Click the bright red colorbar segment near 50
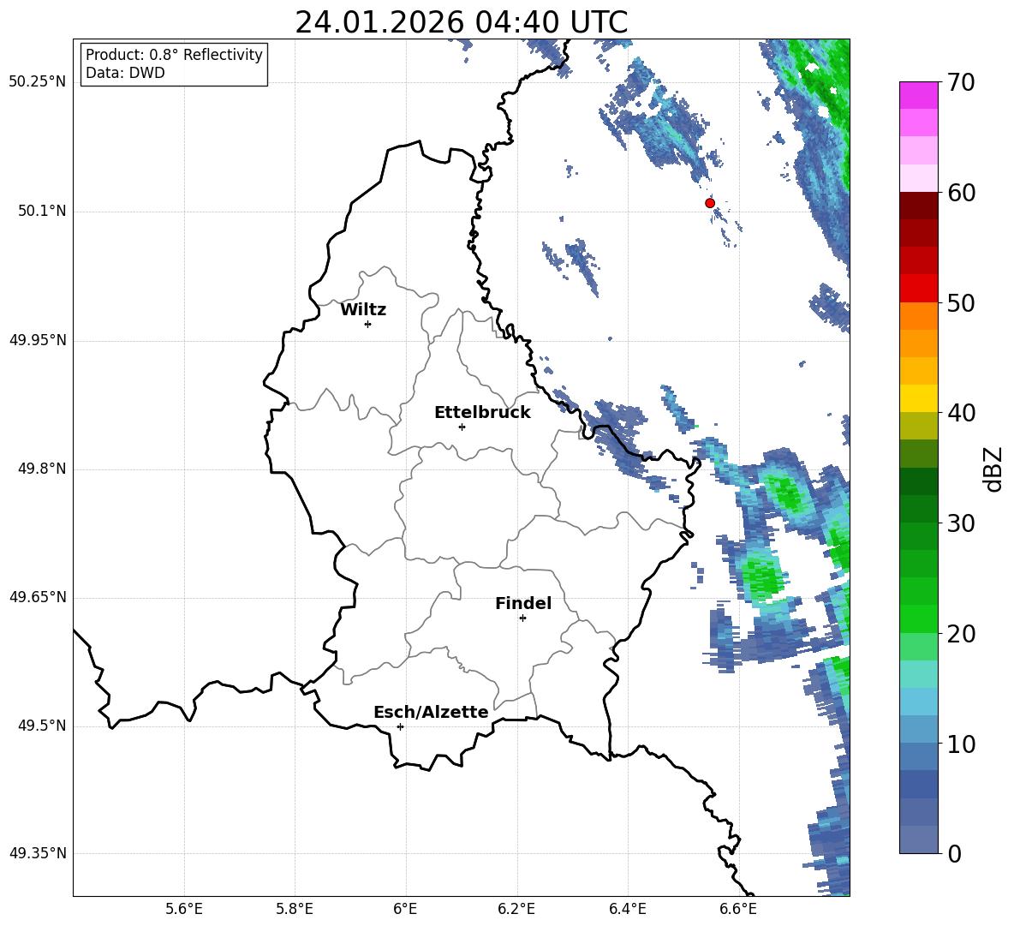Screen dimensions: 1014x926 point(918,289)
